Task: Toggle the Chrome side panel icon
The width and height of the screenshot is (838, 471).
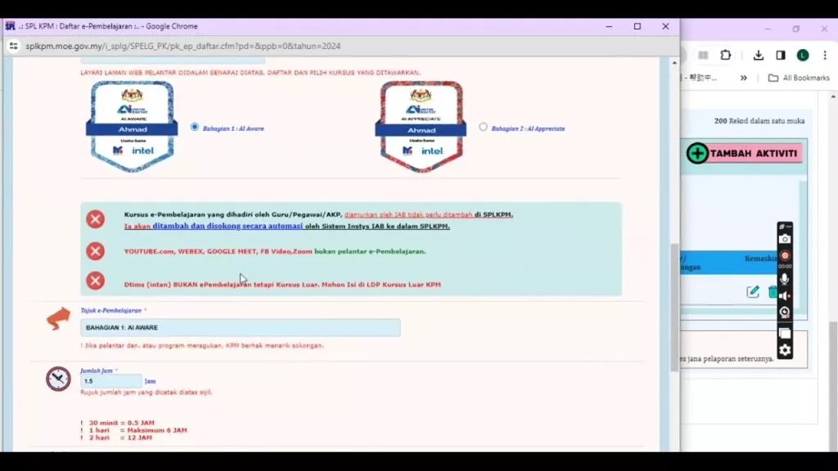Action: click(780, 55)
